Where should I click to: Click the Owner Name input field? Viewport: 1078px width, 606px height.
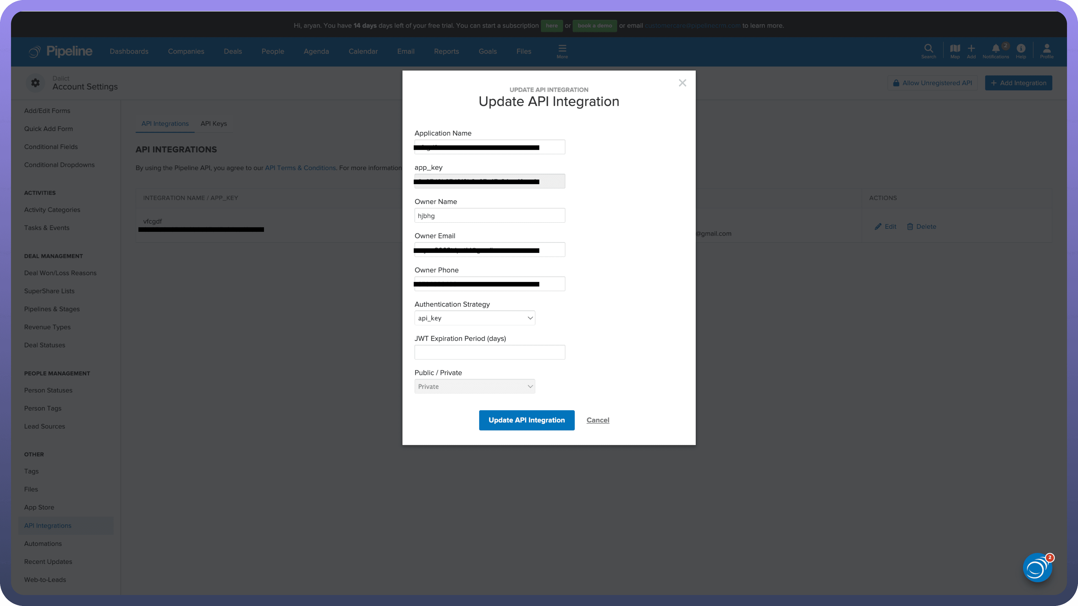pyautogui.click(x=490, y=216)
